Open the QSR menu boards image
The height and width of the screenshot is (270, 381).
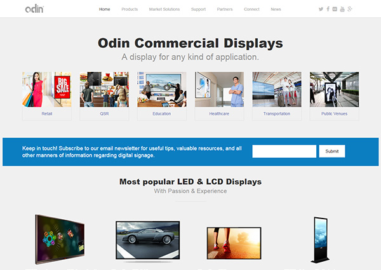coord(104,90)
